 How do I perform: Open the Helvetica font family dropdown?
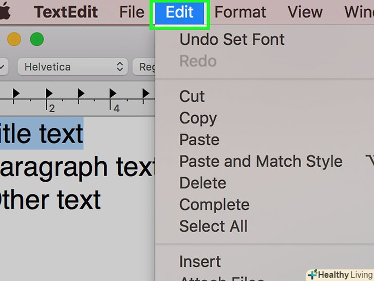73,66
